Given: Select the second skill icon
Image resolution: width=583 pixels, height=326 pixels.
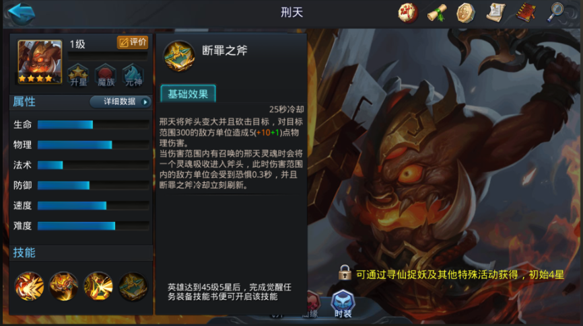Looking at the screenshot, I should pos(63,286).
